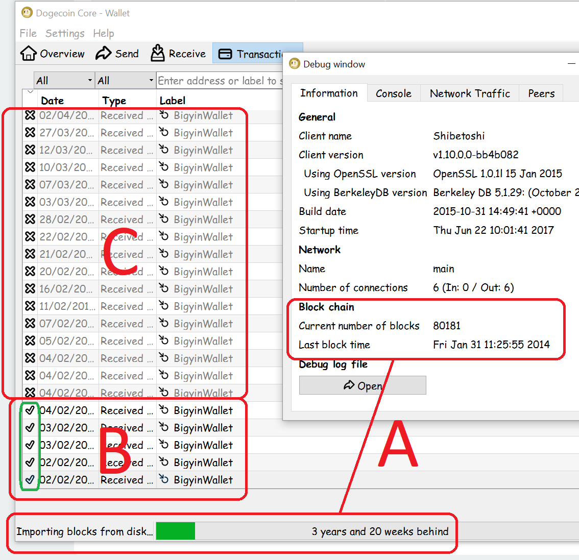Click the conflicted status icon for 07/03 transaction
This screenshot has width=579, height=560.
30,185
